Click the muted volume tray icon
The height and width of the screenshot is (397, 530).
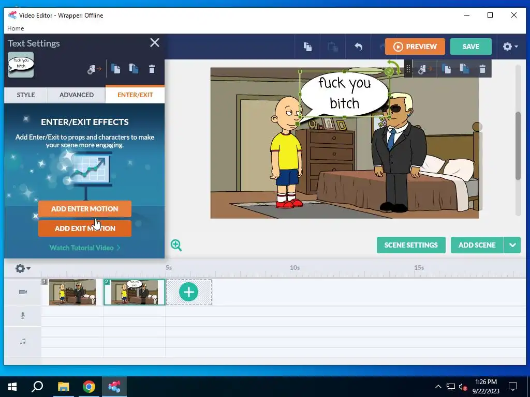463,387
